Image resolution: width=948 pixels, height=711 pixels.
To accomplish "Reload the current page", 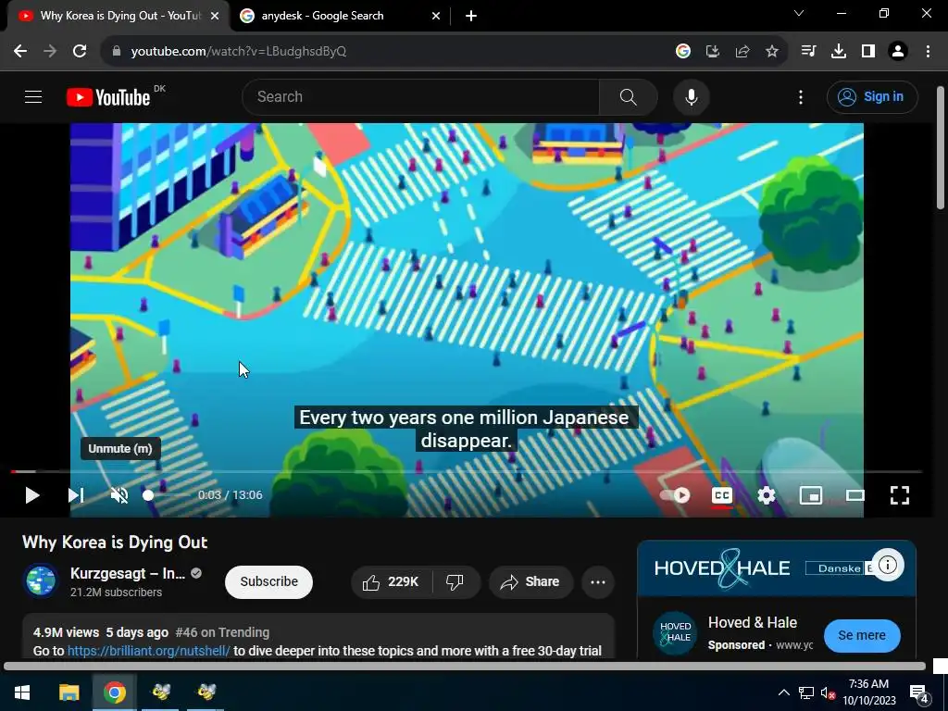I will click(x=80, y=52).
